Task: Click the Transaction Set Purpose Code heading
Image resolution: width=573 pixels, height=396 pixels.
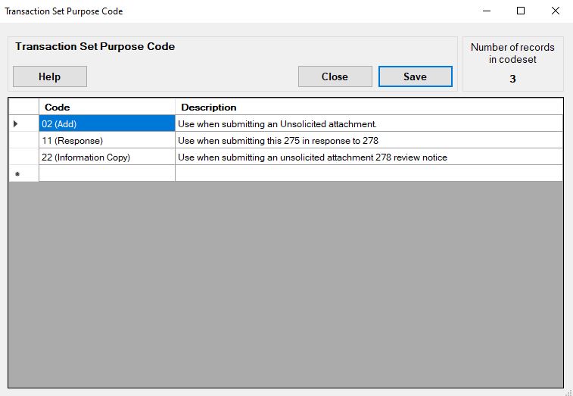Action: pyautogui.click(x=95, y=46)
